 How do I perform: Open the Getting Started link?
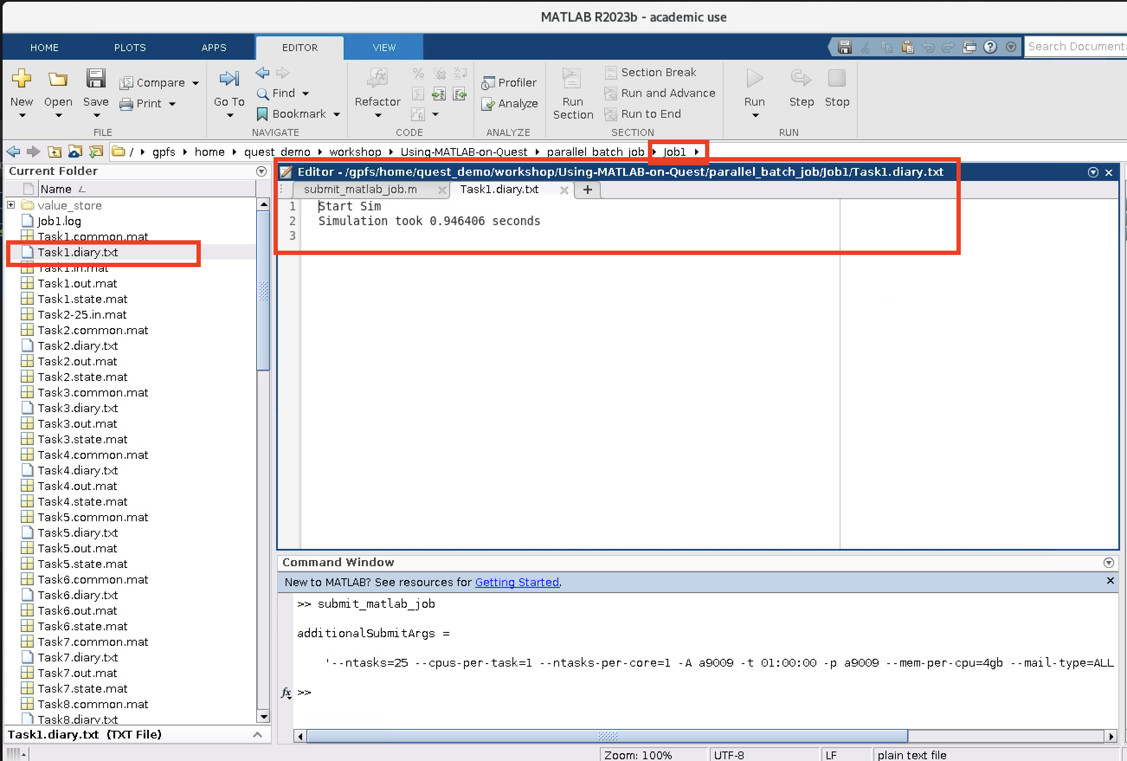pos(516,582)
